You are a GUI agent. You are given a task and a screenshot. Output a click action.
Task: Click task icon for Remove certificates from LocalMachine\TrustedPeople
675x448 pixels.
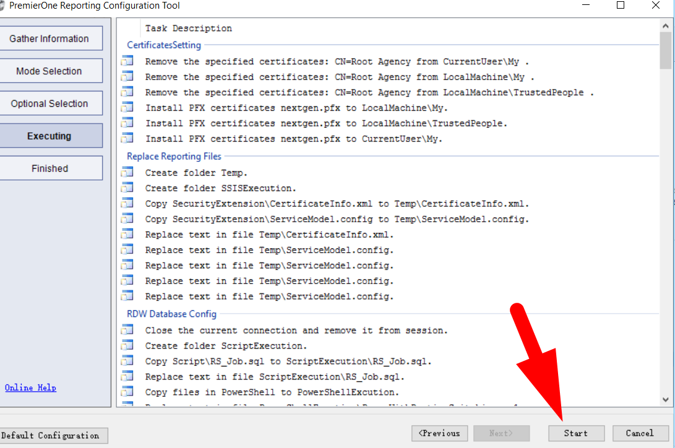pos(127,92)
